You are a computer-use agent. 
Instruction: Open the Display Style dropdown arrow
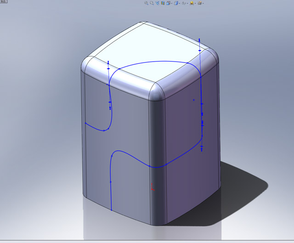(180, 3)
